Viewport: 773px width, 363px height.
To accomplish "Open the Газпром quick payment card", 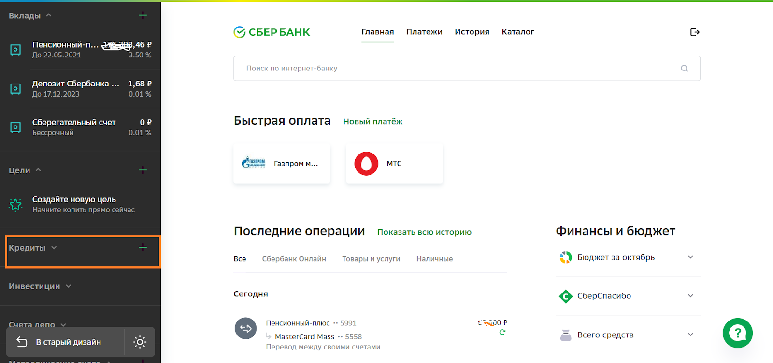I will point(282,164).
